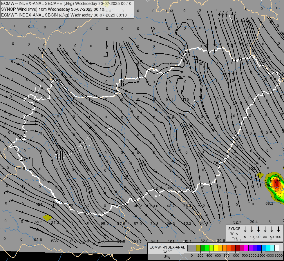The height and width of the screenshot is (261, 284).
Task: Click the map value 57.0
Action: coord(138,224)
